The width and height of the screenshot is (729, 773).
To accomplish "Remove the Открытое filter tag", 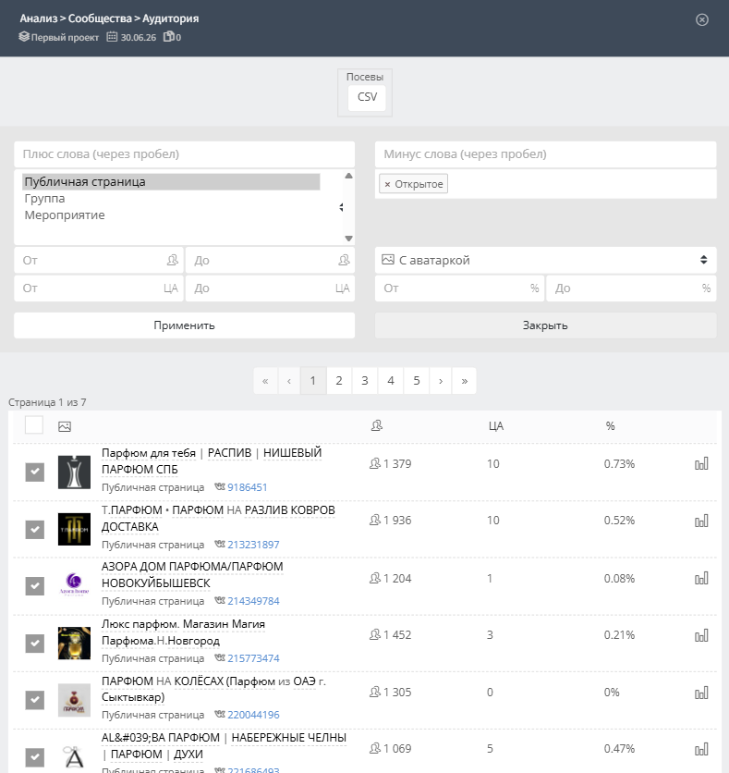I will click(387, 184).
